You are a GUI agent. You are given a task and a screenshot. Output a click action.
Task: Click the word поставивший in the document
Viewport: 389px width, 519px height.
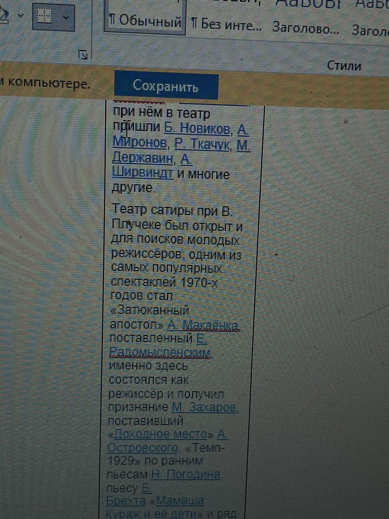[146, 420]
